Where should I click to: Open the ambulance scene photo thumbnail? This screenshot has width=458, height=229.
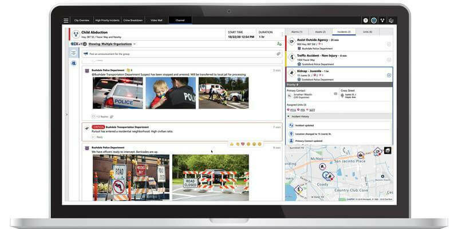224,93
